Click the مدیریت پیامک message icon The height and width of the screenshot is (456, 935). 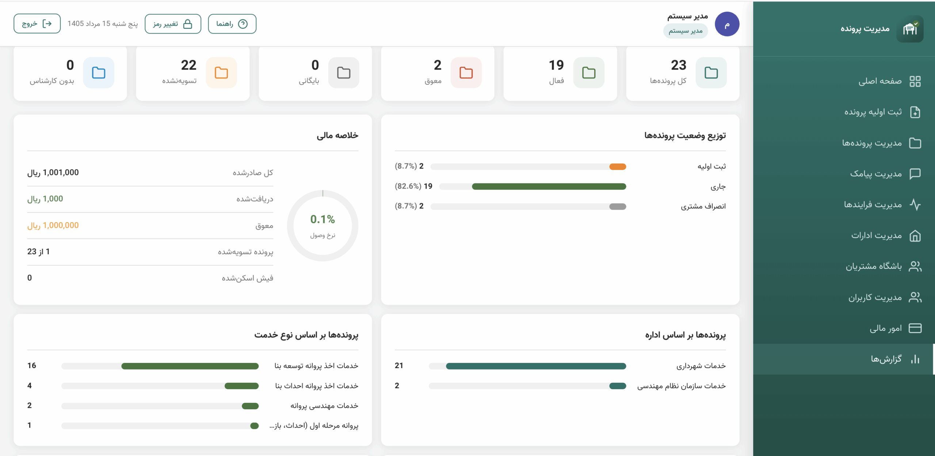915,174
